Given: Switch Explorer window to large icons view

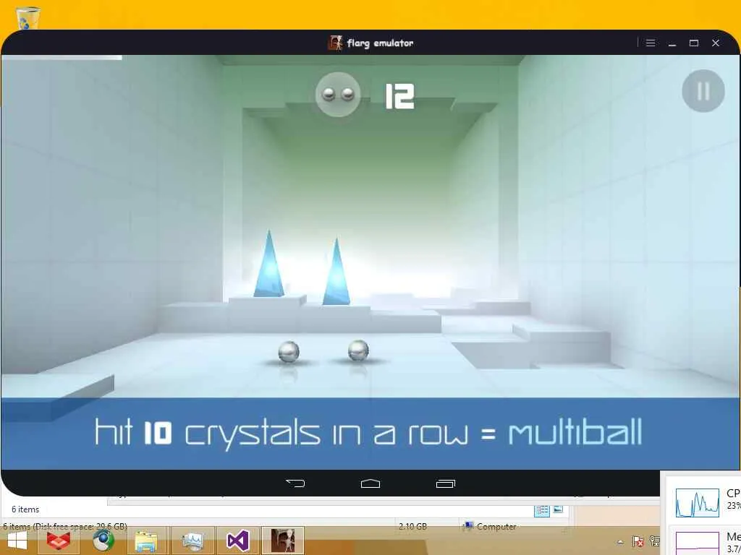Looking at the screenshot, I should pos(558,509).
